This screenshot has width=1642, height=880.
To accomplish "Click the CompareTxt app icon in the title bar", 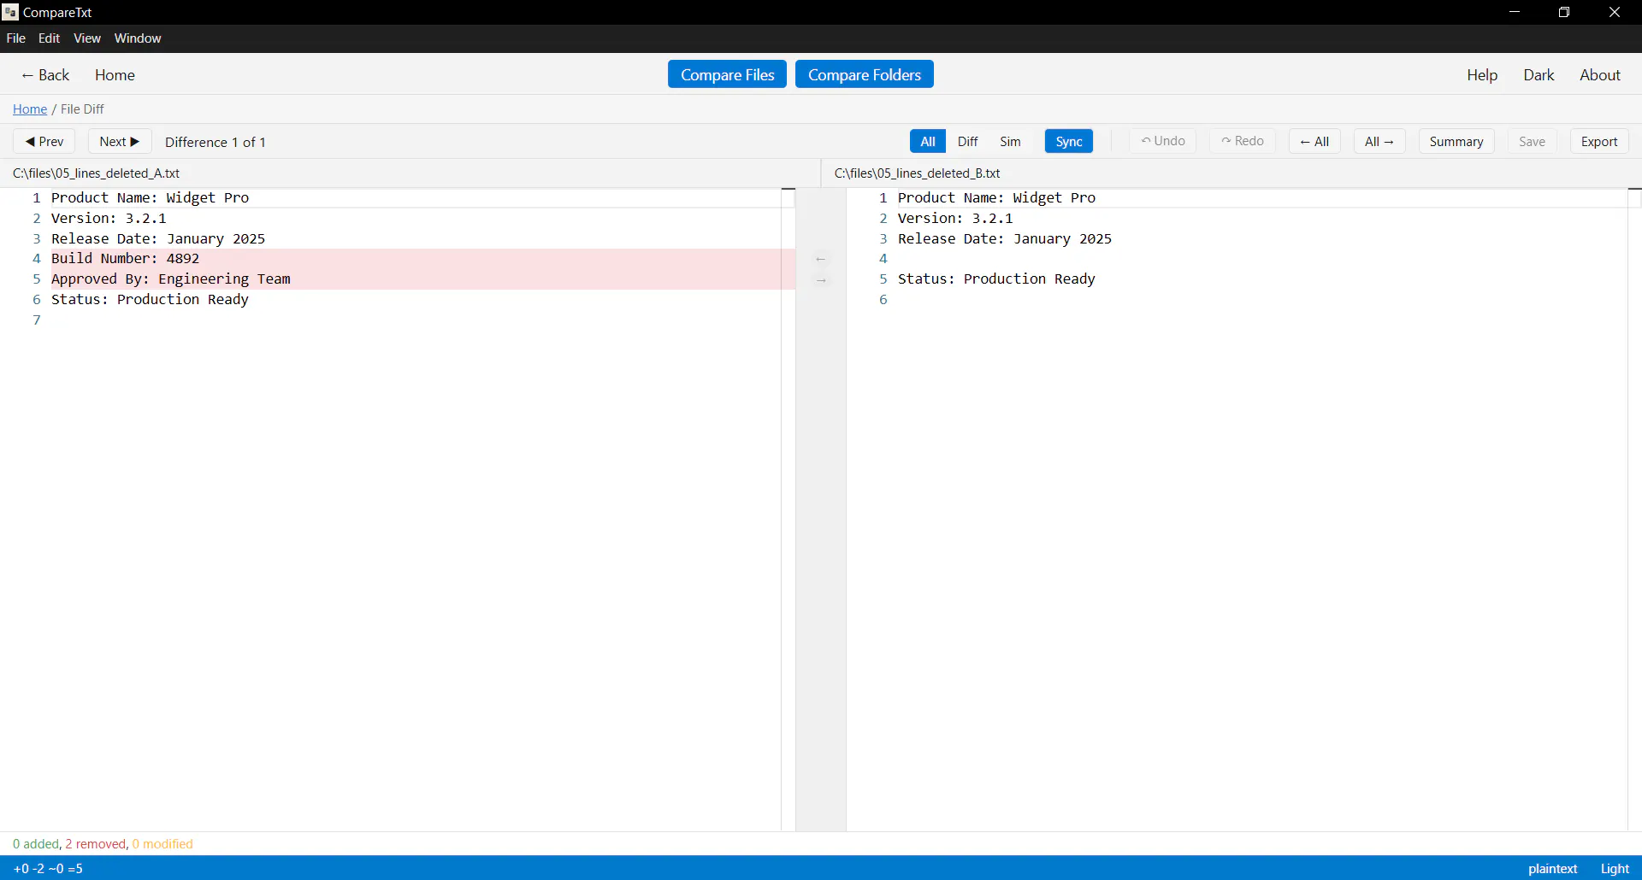I will [x=10, y=12].
